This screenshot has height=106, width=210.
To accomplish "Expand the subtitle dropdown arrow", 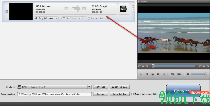I will click(x=84, y=18).
